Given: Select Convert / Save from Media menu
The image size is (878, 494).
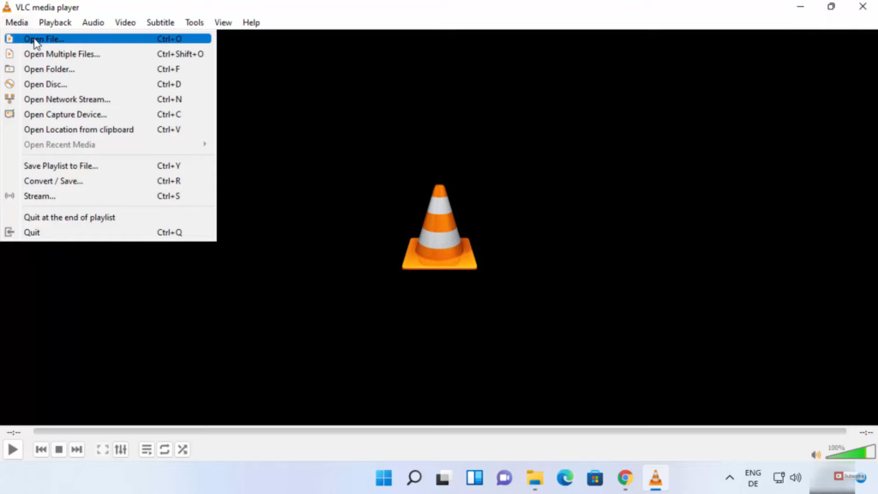Looking at the screenshot, I should 53,181.
